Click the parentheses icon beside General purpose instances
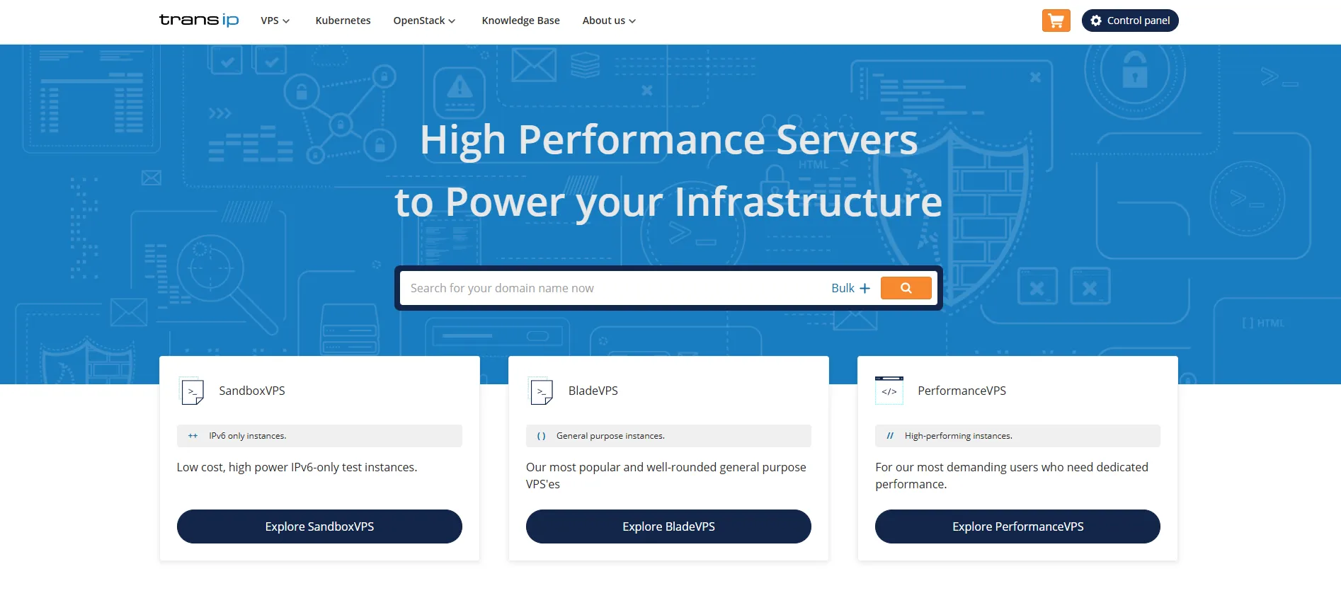Screen dimensions: 1341x610 coord(541,436)
